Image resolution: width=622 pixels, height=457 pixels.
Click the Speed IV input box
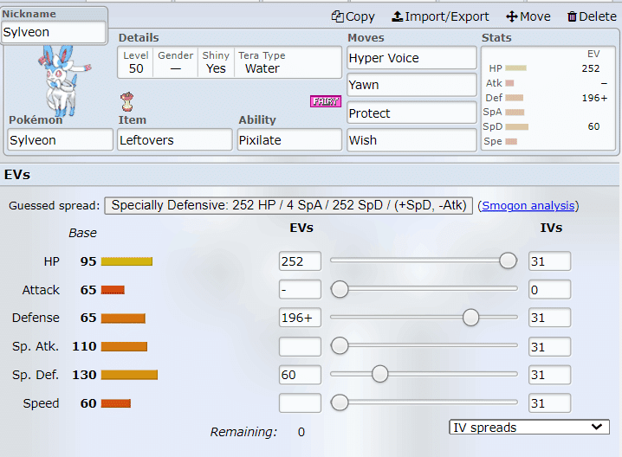pyautogui.click(x=549, y=403)
